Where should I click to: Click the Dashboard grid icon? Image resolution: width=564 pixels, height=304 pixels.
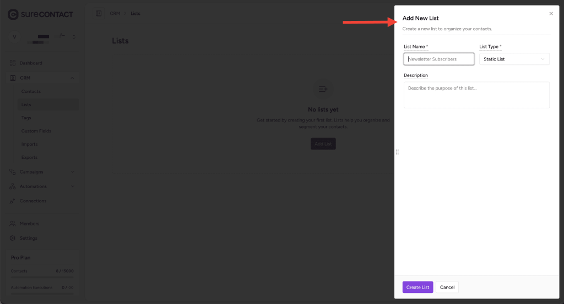(x=13, y=63)
